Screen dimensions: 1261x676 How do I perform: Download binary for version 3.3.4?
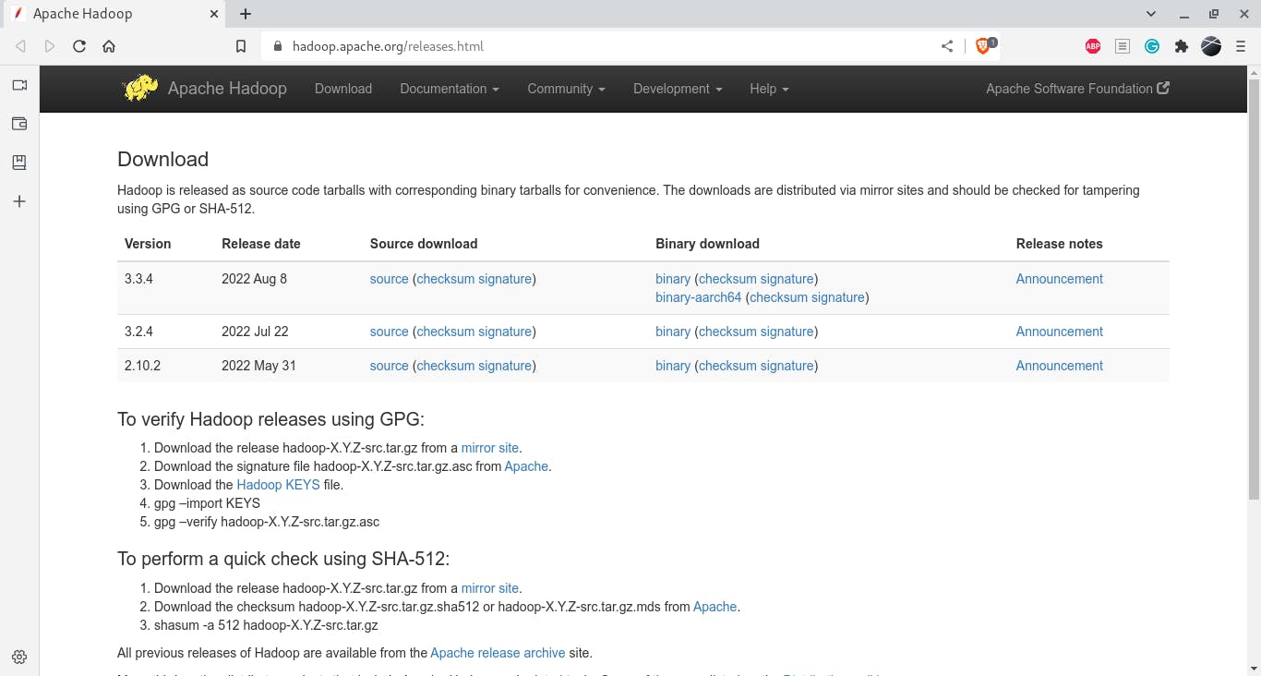(x=673, y=279)
